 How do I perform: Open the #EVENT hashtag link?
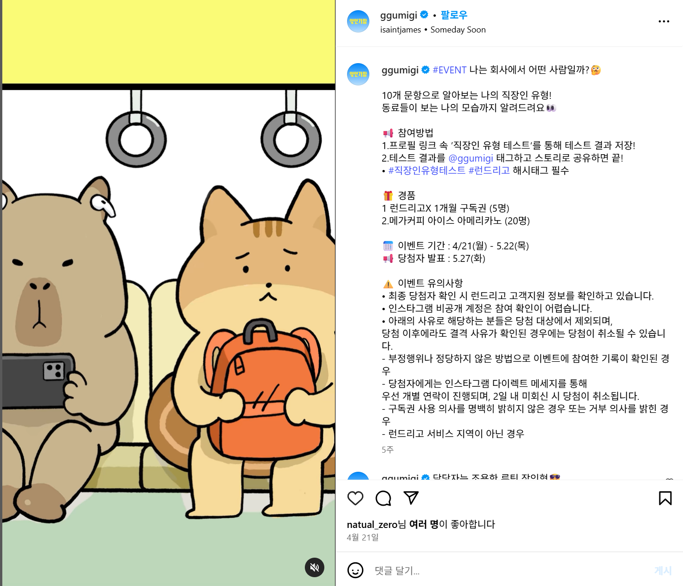tap(450, 70)
